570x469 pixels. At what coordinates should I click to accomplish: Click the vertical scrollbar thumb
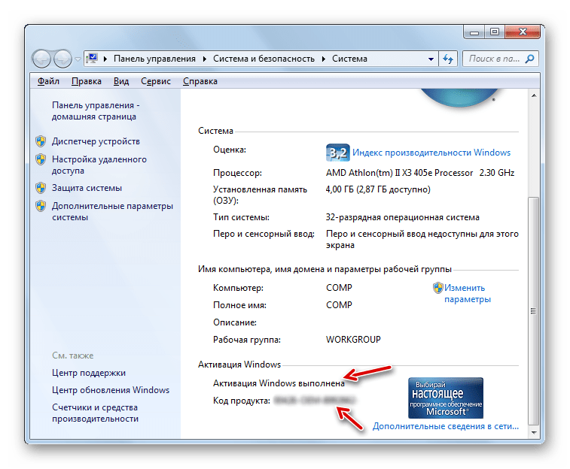(534, 311)
